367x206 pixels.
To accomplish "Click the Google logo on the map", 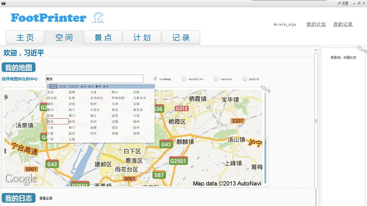I will click(21, 179).
